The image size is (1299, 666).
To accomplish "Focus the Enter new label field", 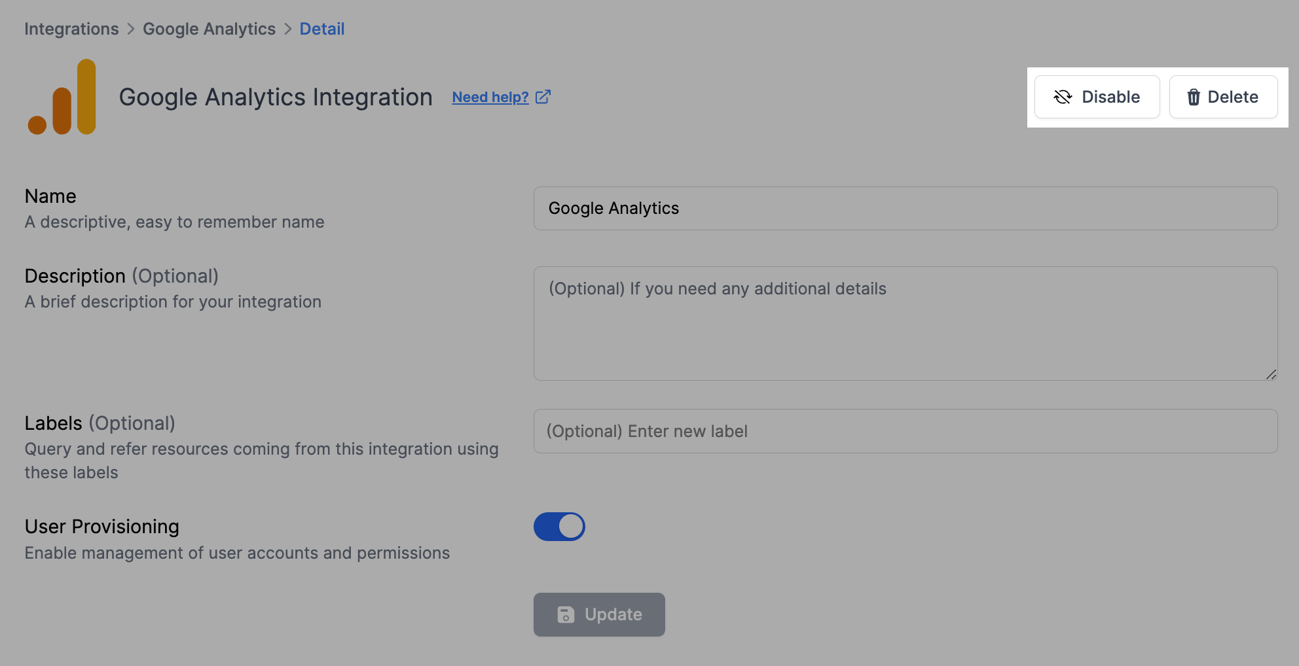I will [905, 431].
